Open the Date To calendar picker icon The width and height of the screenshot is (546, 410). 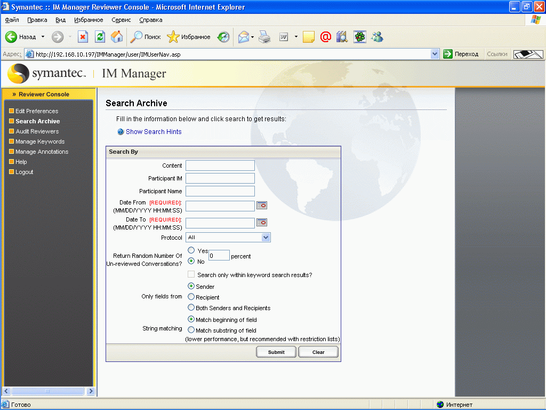[x=261, y=223]
